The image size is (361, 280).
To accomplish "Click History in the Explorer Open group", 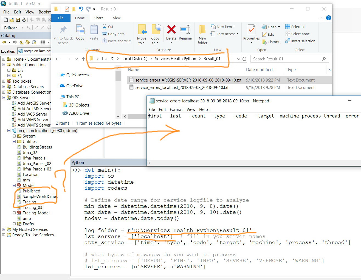I will [271, 42].
